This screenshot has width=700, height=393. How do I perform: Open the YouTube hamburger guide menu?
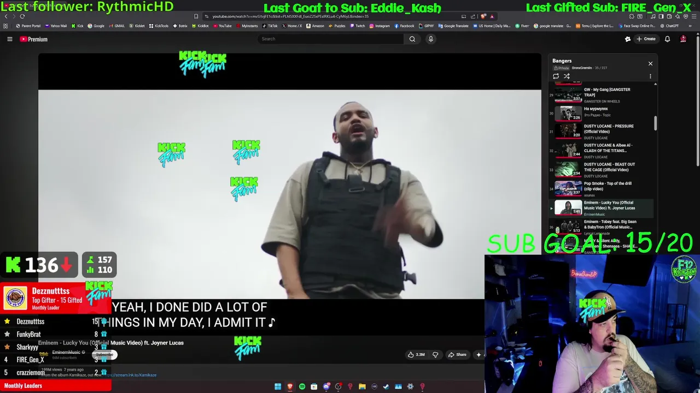(9, 39)
